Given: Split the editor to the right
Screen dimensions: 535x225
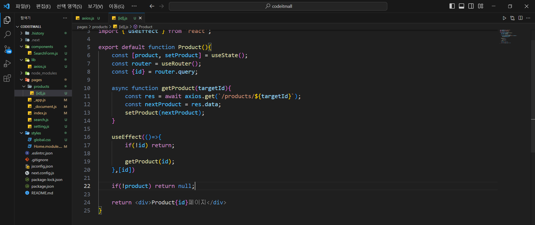Looking at the screenshot, I should (521, 18).
